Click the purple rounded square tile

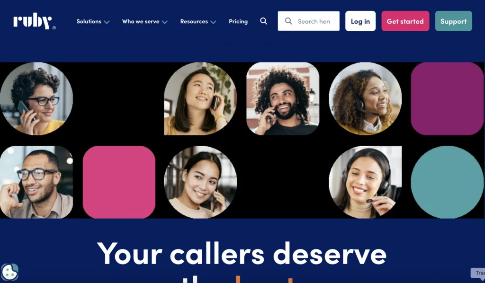pyautogui.click(x=447, y=98)
